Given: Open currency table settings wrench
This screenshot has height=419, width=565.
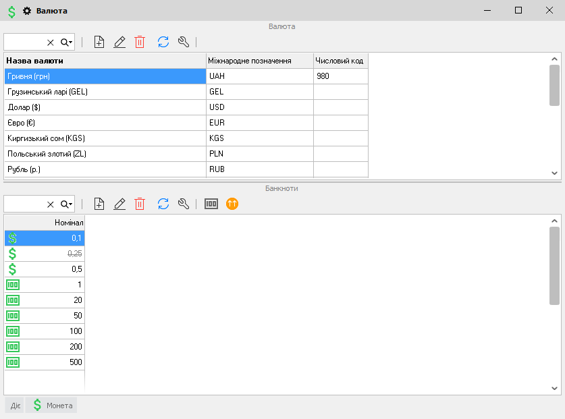Looking at the screenshot, I should click(183, 42).
